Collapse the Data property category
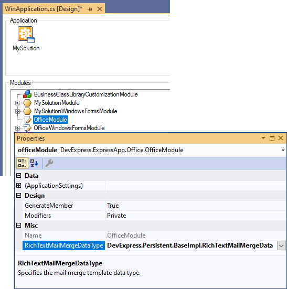The height and width of the screenshot is (289, 287). 18,176
